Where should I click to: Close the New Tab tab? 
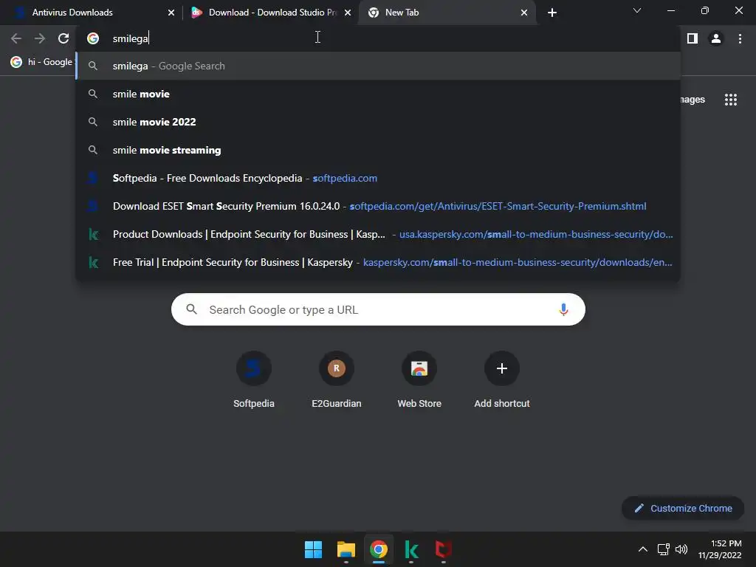[524, 13]
